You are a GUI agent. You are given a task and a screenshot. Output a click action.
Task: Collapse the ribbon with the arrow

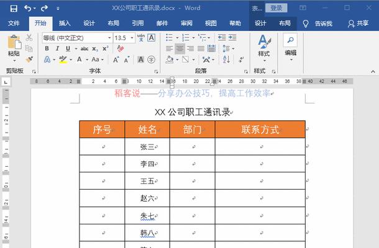click(373, 72)
